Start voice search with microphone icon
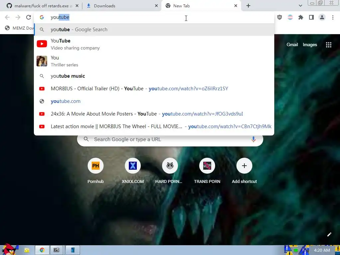This screenshot has width=340, height=255. (253, 139)
